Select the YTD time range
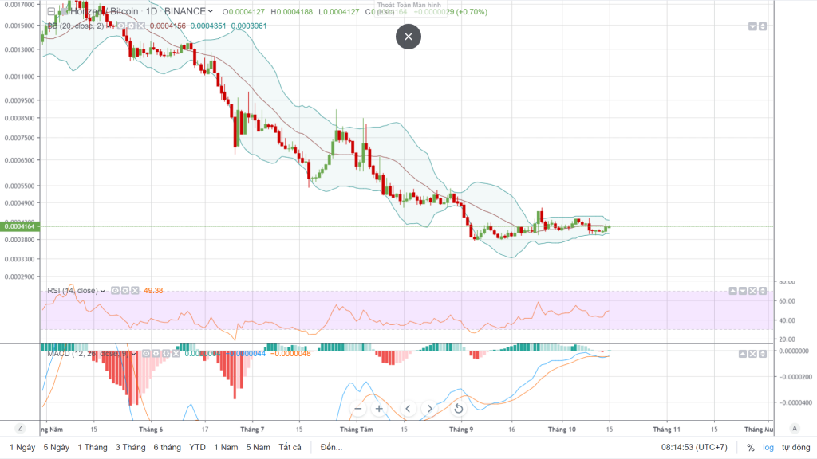Screen dimensions: 817x459 (x=197, y=448)
